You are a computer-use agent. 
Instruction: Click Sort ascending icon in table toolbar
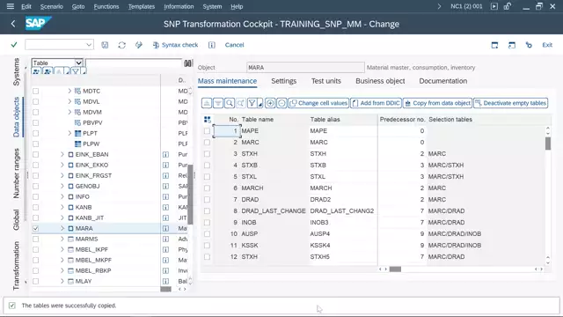coord(207,103)
